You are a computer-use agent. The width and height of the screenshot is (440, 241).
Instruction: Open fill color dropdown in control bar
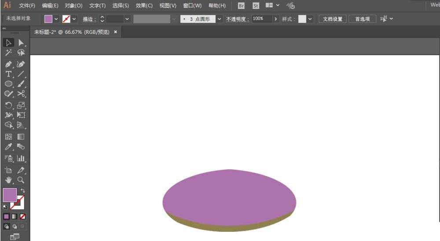coord(56,19)
